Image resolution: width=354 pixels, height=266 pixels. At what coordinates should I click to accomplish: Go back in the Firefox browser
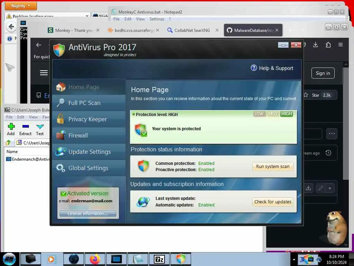pos(39,45)
